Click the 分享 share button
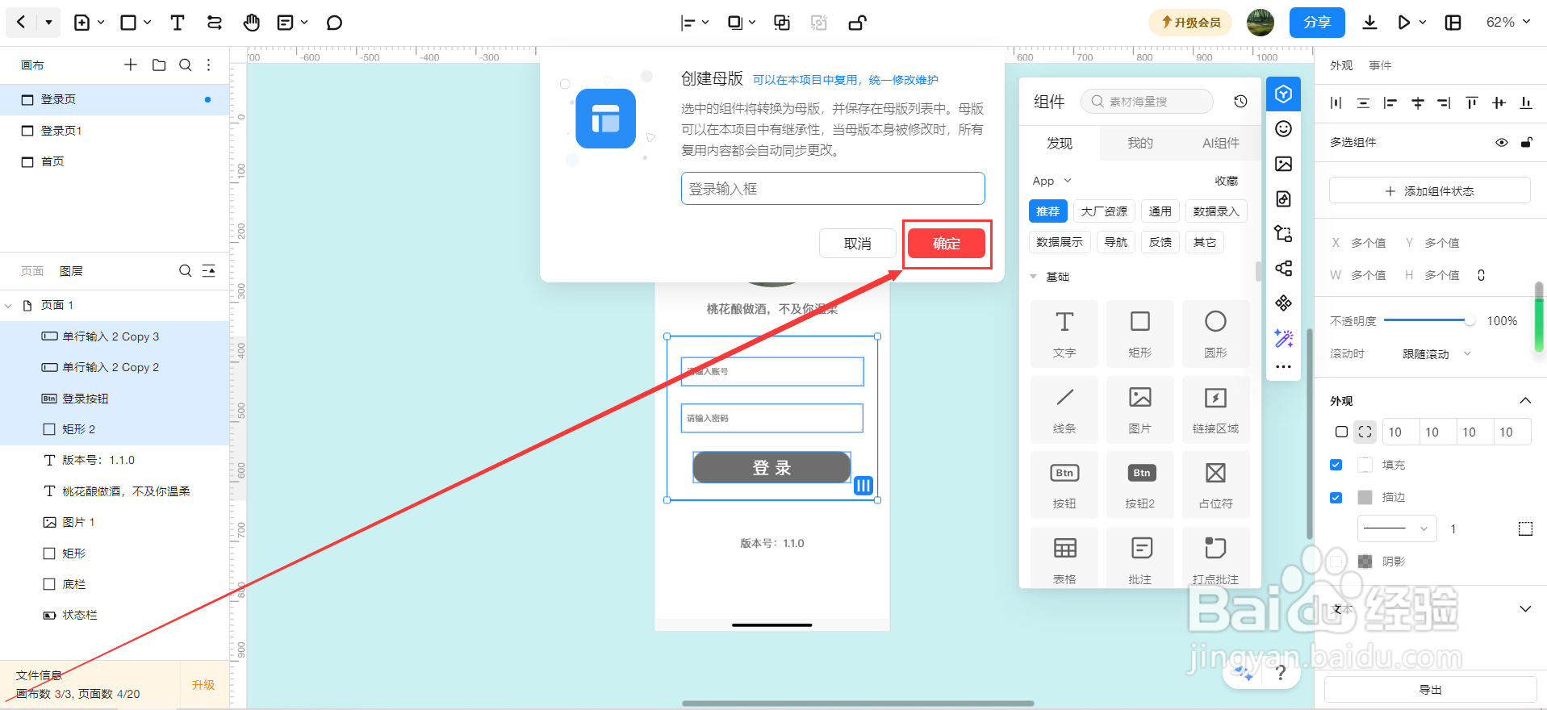This screenshot has width=1547, height=710. pyautogui.click(x=1317, y=23)
